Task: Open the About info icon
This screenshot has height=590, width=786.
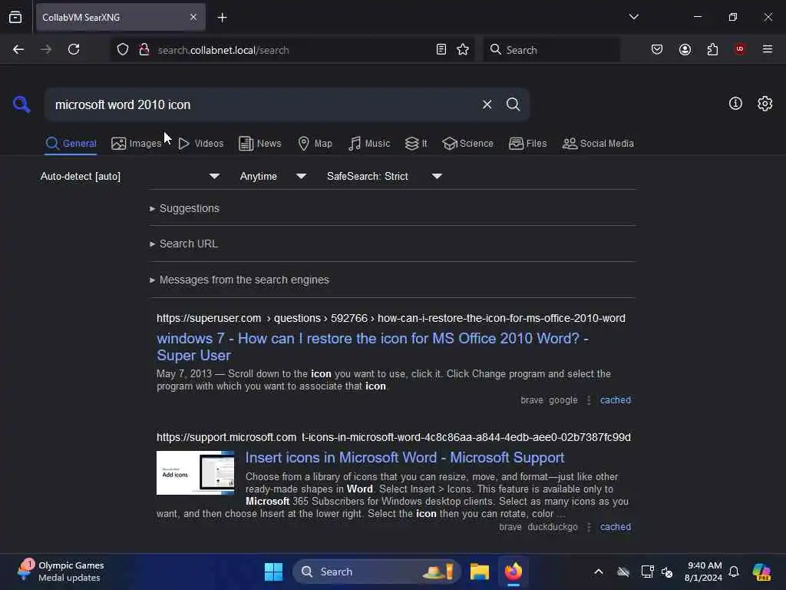Action: coord(735,104)
